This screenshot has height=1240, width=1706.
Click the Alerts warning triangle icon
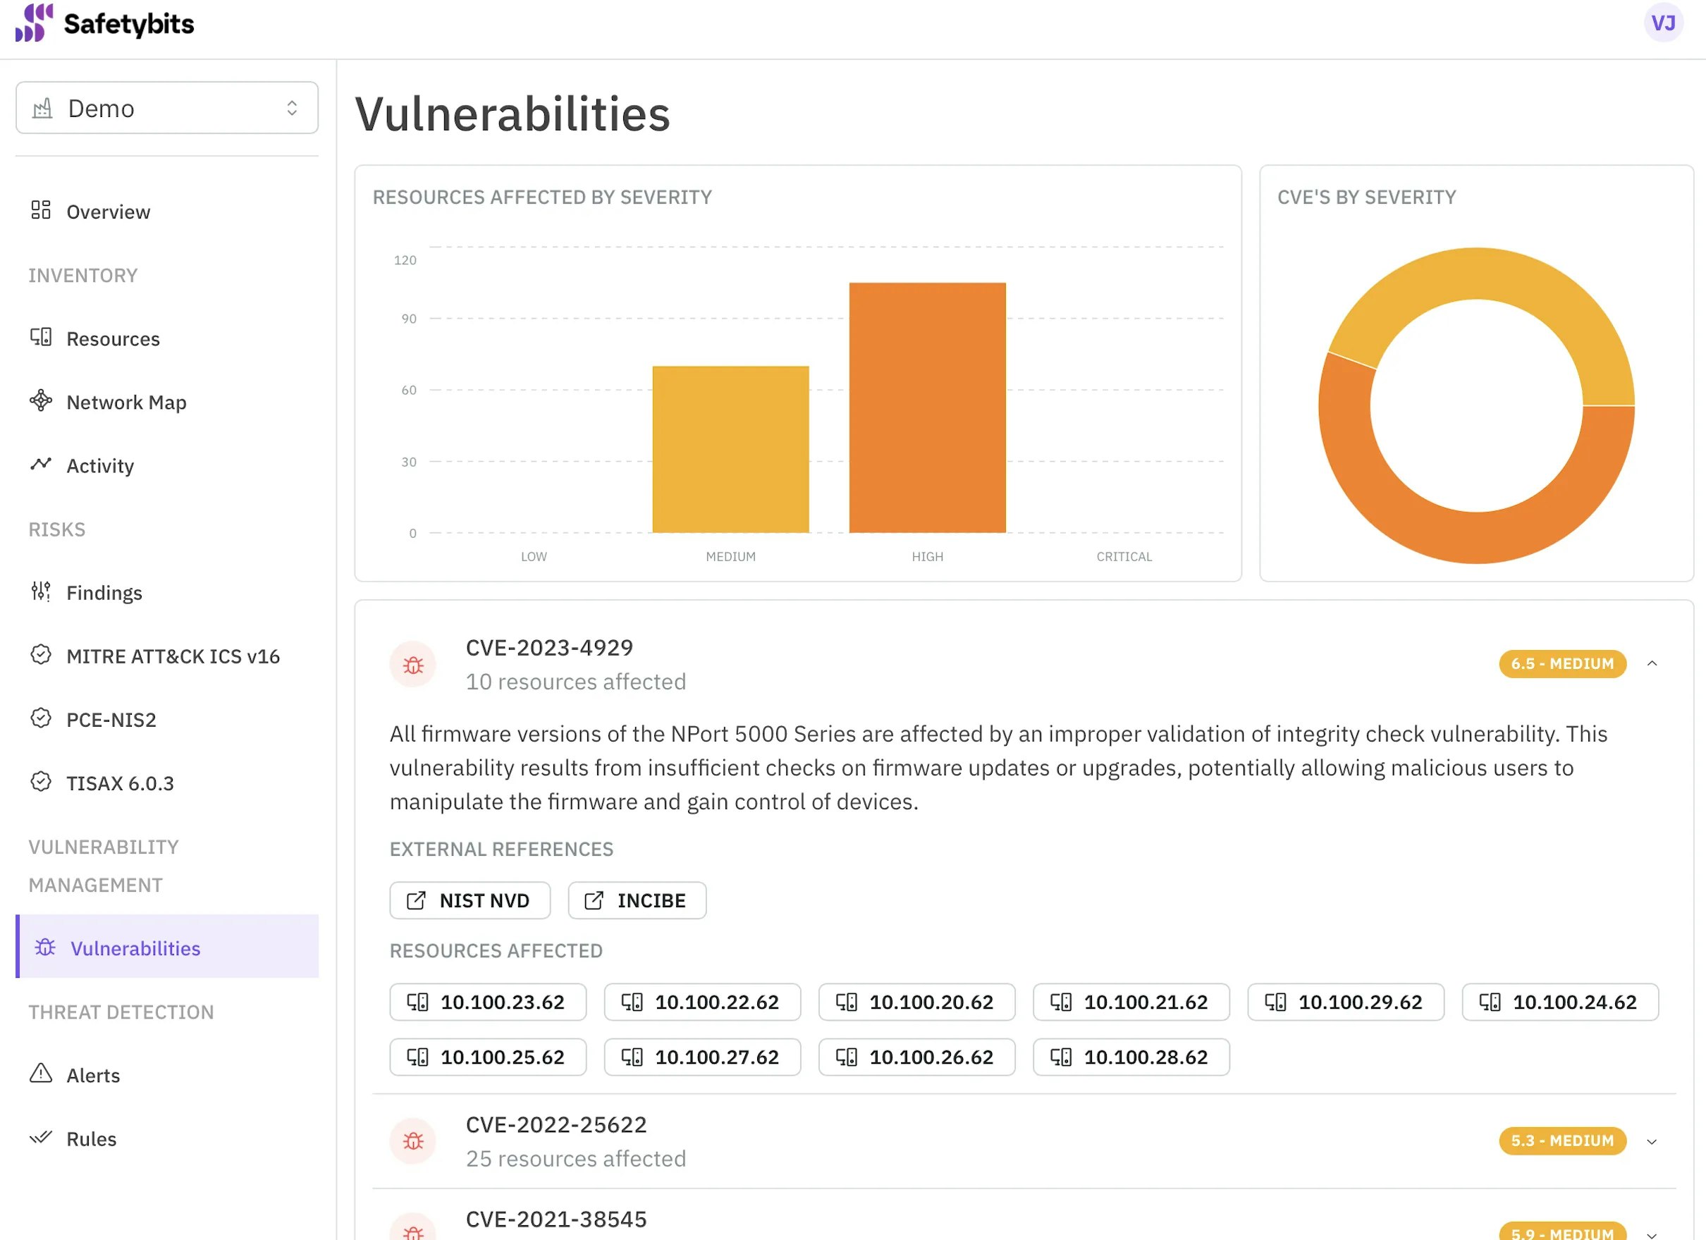[x=41, y=1073]
